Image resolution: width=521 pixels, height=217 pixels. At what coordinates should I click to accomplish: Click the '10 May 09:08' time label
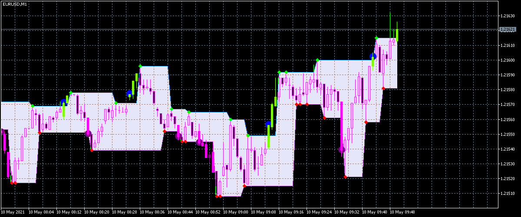coord(264,213)
